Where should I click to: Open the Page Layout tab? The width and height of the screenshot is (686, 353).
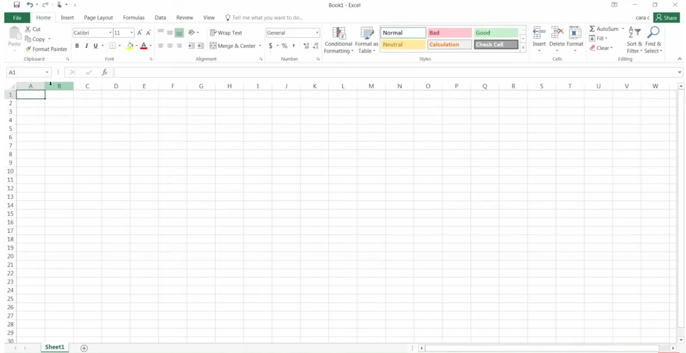point(98,18)
